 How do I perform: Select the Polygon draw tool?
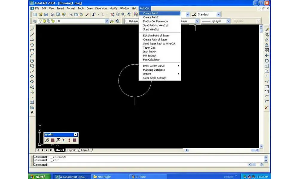click(32, 45)
